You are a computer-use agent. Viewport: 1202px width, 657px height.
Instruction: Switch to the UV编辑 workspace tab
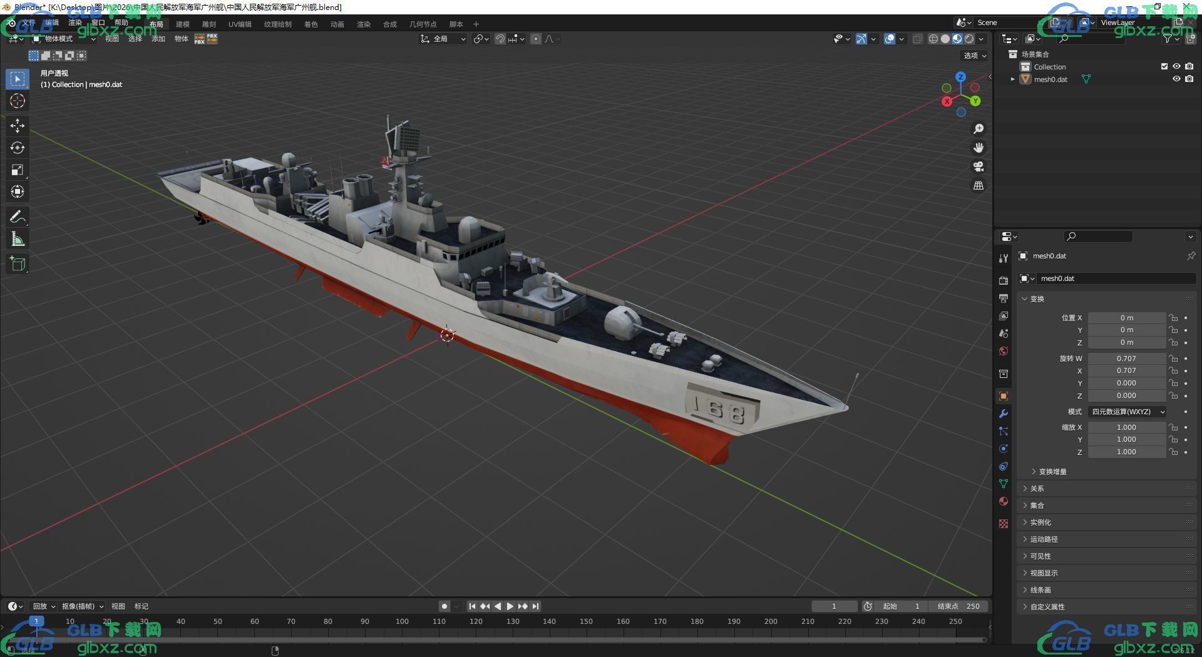coord(240,24)
